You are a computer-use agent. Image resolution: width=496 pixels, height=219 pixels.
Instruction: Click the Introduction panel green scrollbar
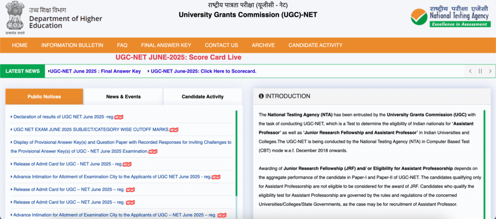[484, 165]
